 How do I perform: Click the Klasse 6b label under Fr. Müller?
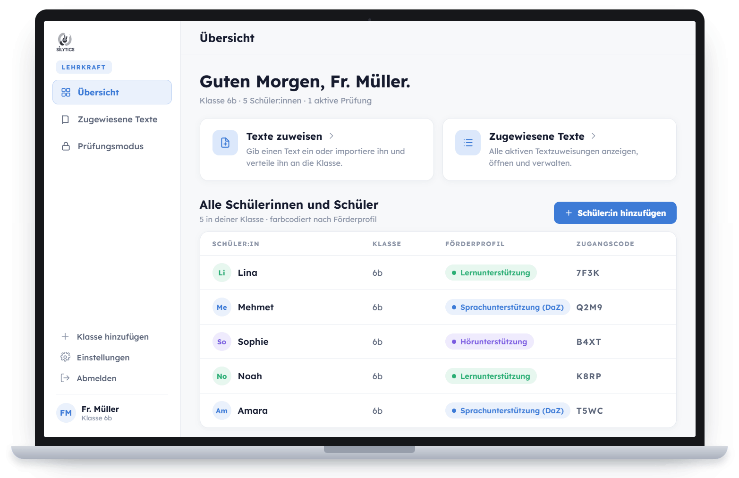coord(97,418)
